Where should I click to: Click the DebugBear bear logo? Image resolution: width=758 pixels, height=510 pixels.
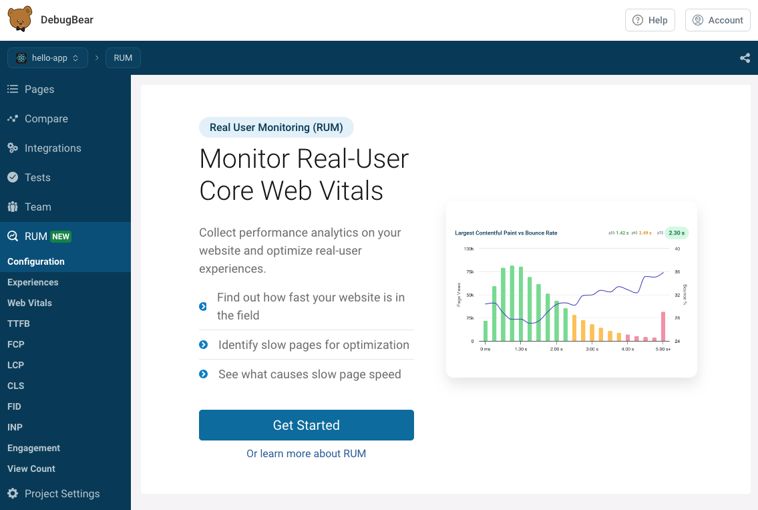tap(20, 19)
